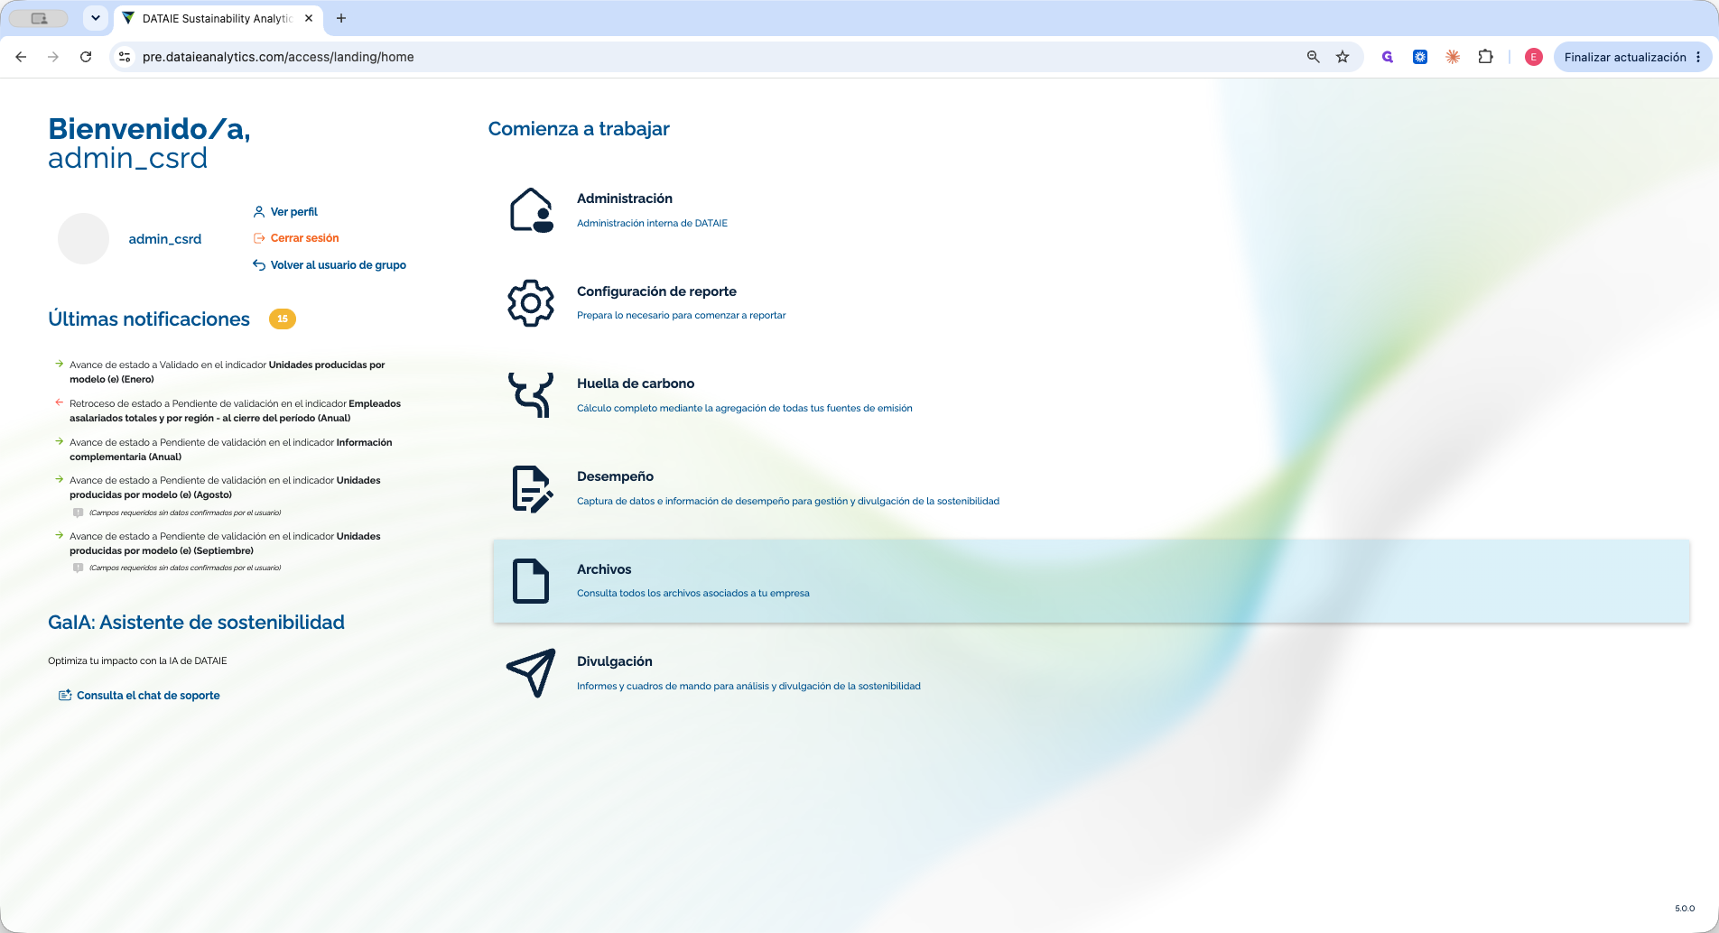This screenshot has width=1719, height=933.
Task: Click the orange starburst extension icon
Action: coord(1453,57)
